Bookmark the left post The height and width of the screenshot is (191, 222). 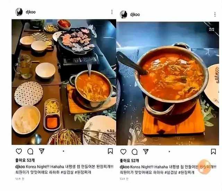click(110, 151)
